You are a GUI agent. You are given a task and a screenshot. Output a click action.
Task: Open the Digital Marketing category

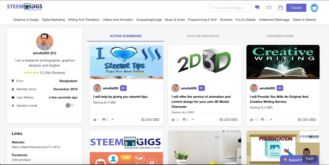point(53,20)
